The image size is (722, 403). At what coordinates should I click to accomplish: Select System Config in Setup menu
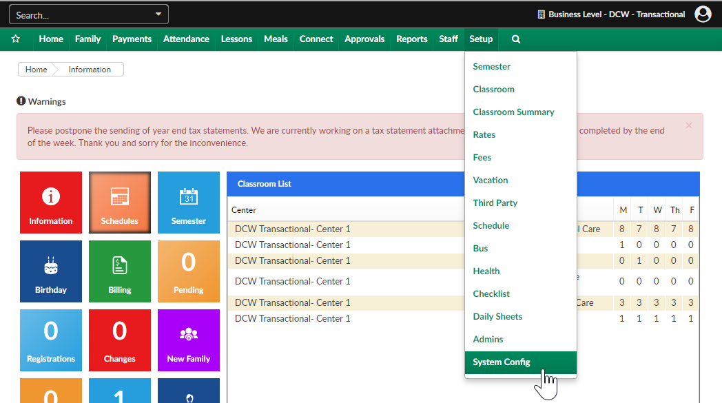point(521,362)
